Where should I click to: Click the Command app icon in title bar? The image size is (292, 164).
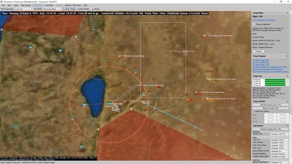(1, 2)
